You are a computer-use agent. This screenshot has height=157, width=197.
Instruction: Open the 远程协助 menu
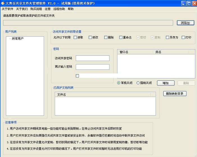[x=59, y=9]
